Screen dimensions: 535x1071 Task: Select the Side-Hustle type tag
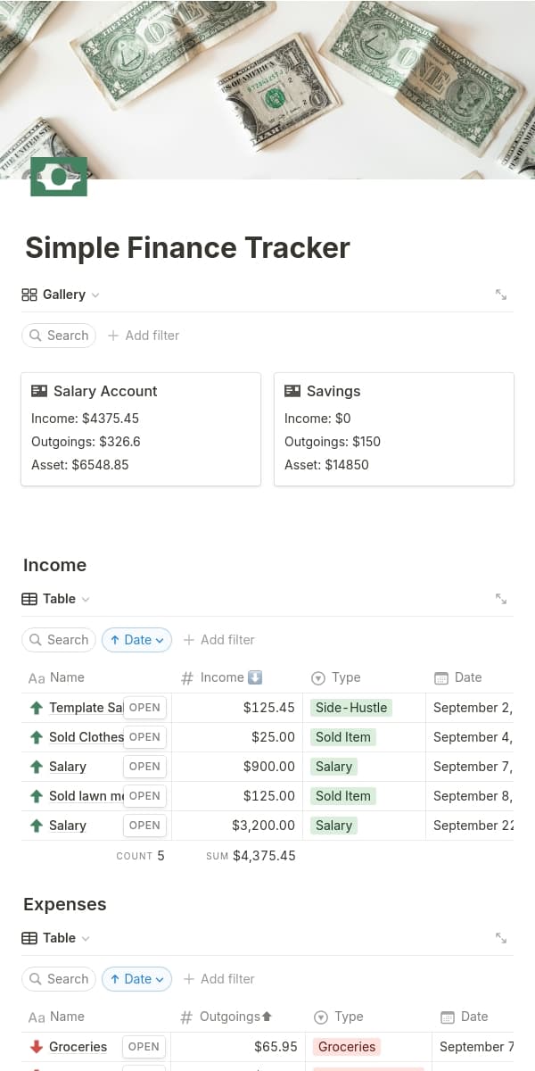pyautogui.click(x=351, y=708)
